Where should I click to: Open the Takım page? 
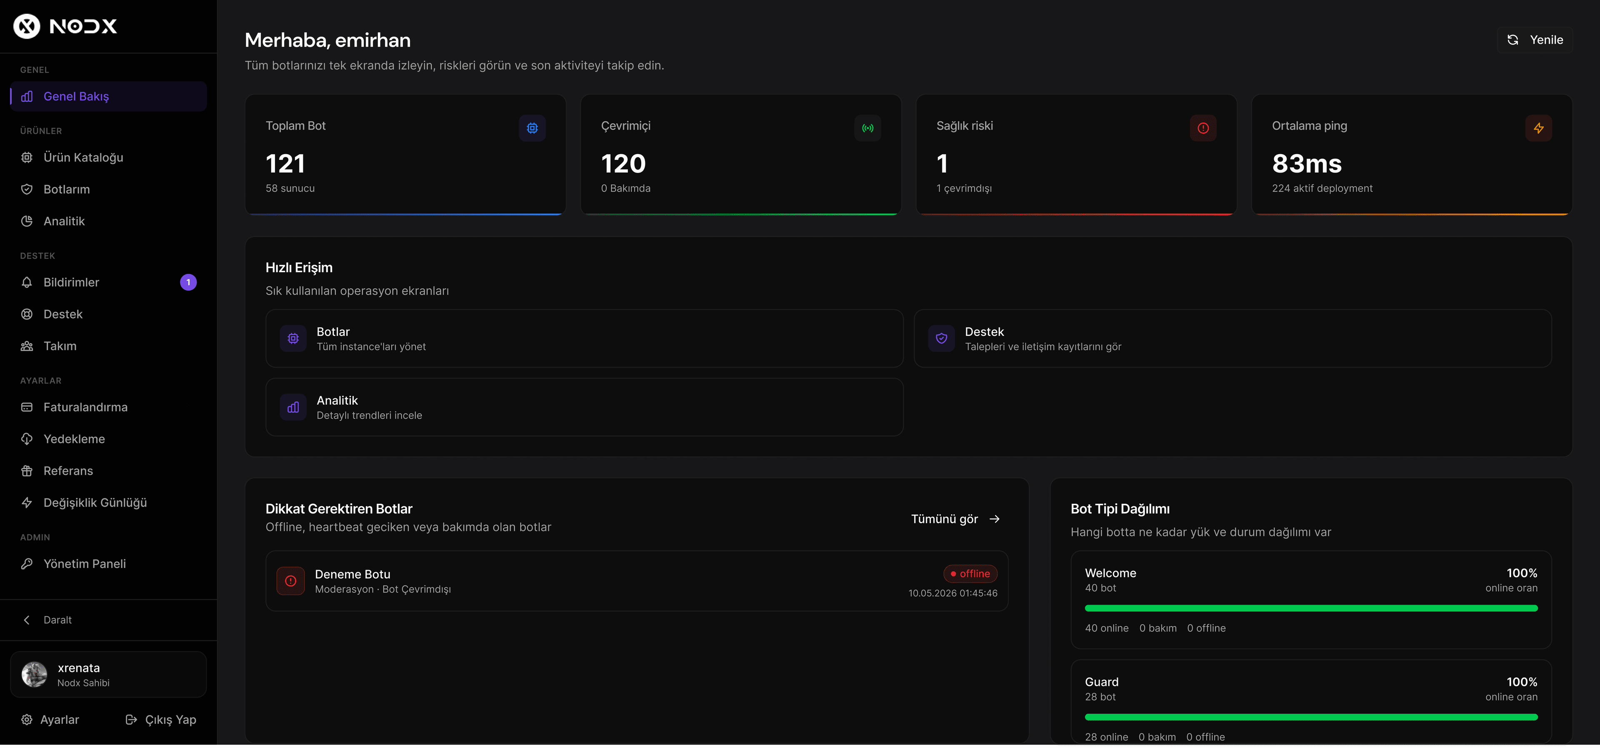pyautogui.click(x=109, y=346)
